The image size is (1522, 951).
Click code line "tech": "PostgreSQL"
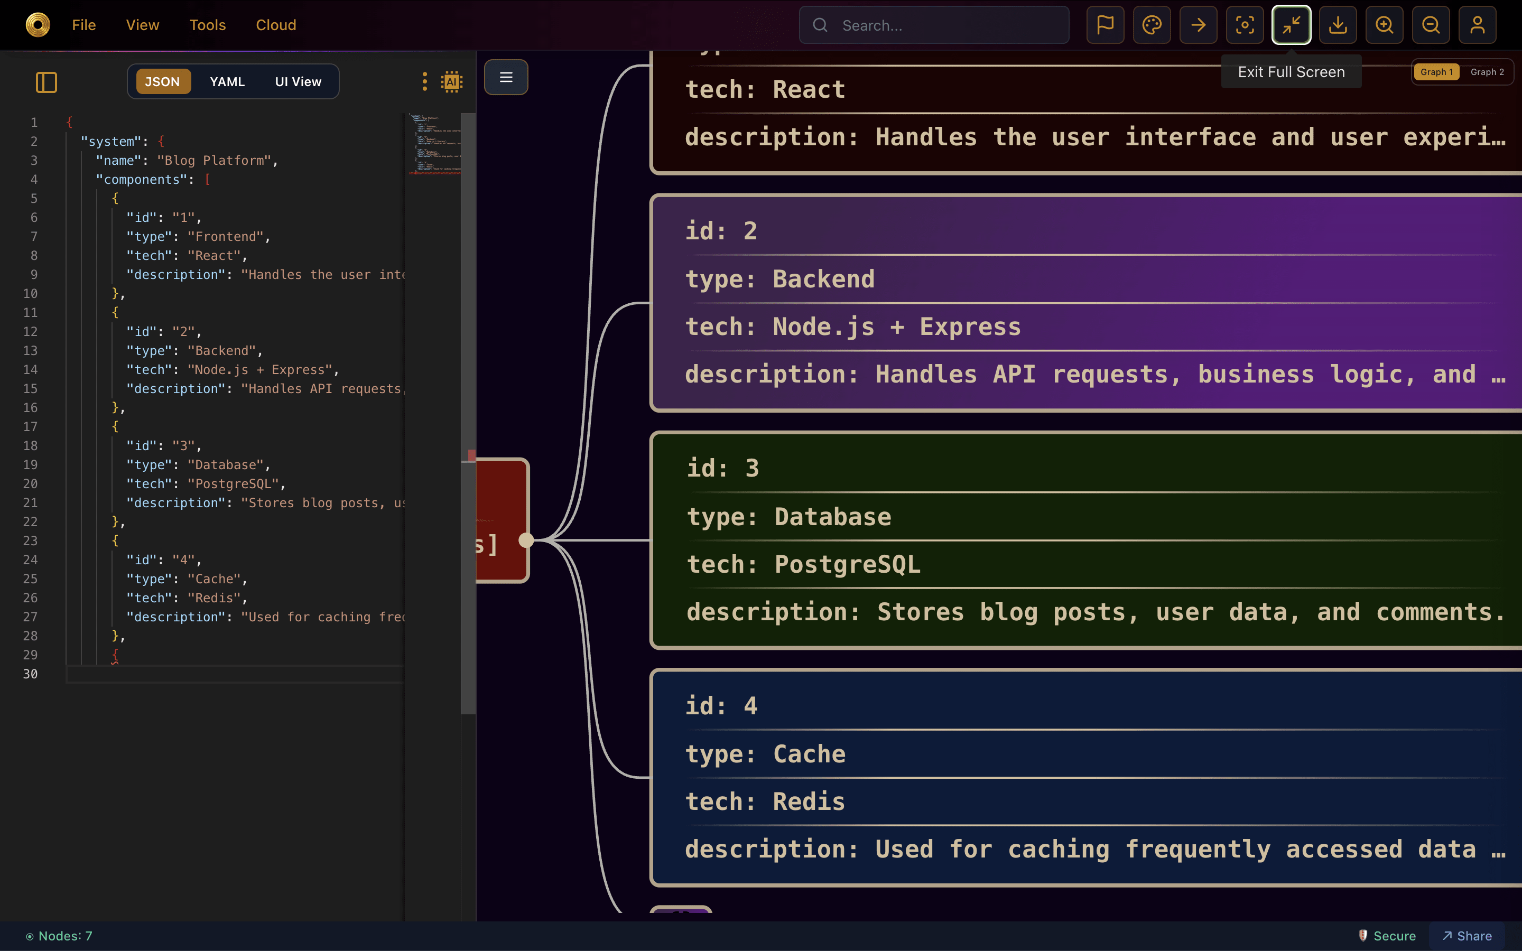click(x=206, y=483)
